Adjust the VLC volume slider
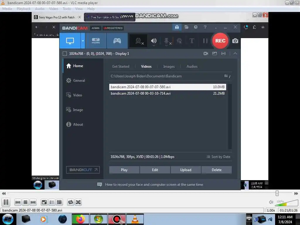This screenshot has width=300, height=225. point(287,203)
